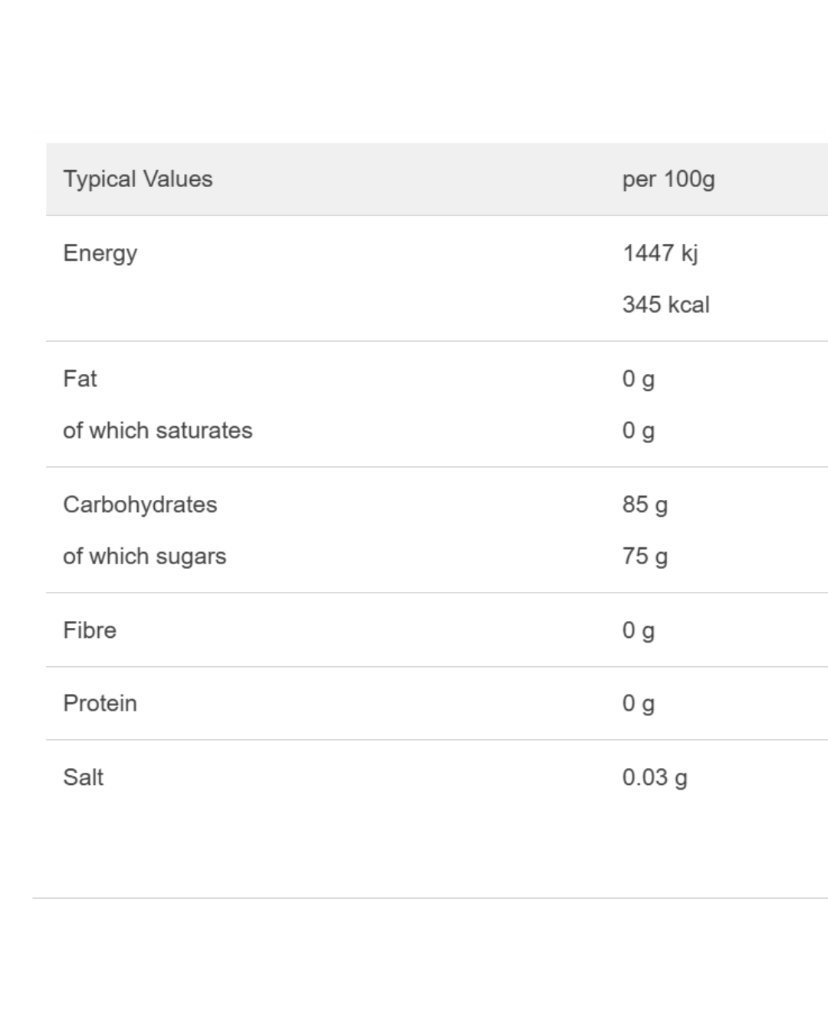Select the "per 100g" column header

point(669,179)
